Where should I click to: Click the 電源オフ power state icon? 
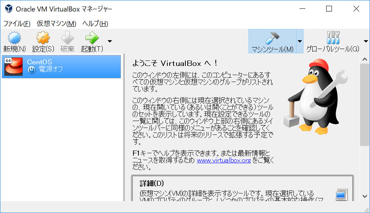[32, 70]
